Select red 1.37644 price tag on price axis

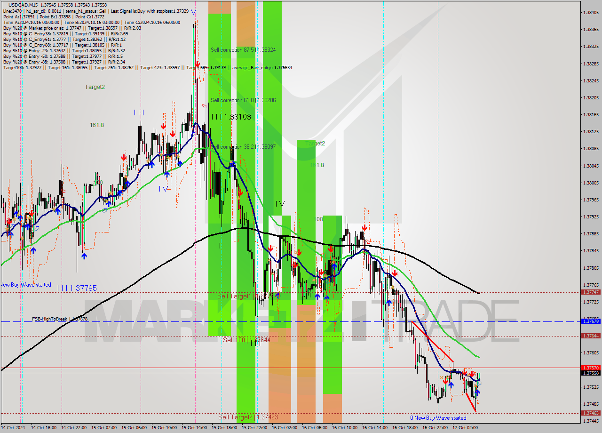click(x=591, y=336)
